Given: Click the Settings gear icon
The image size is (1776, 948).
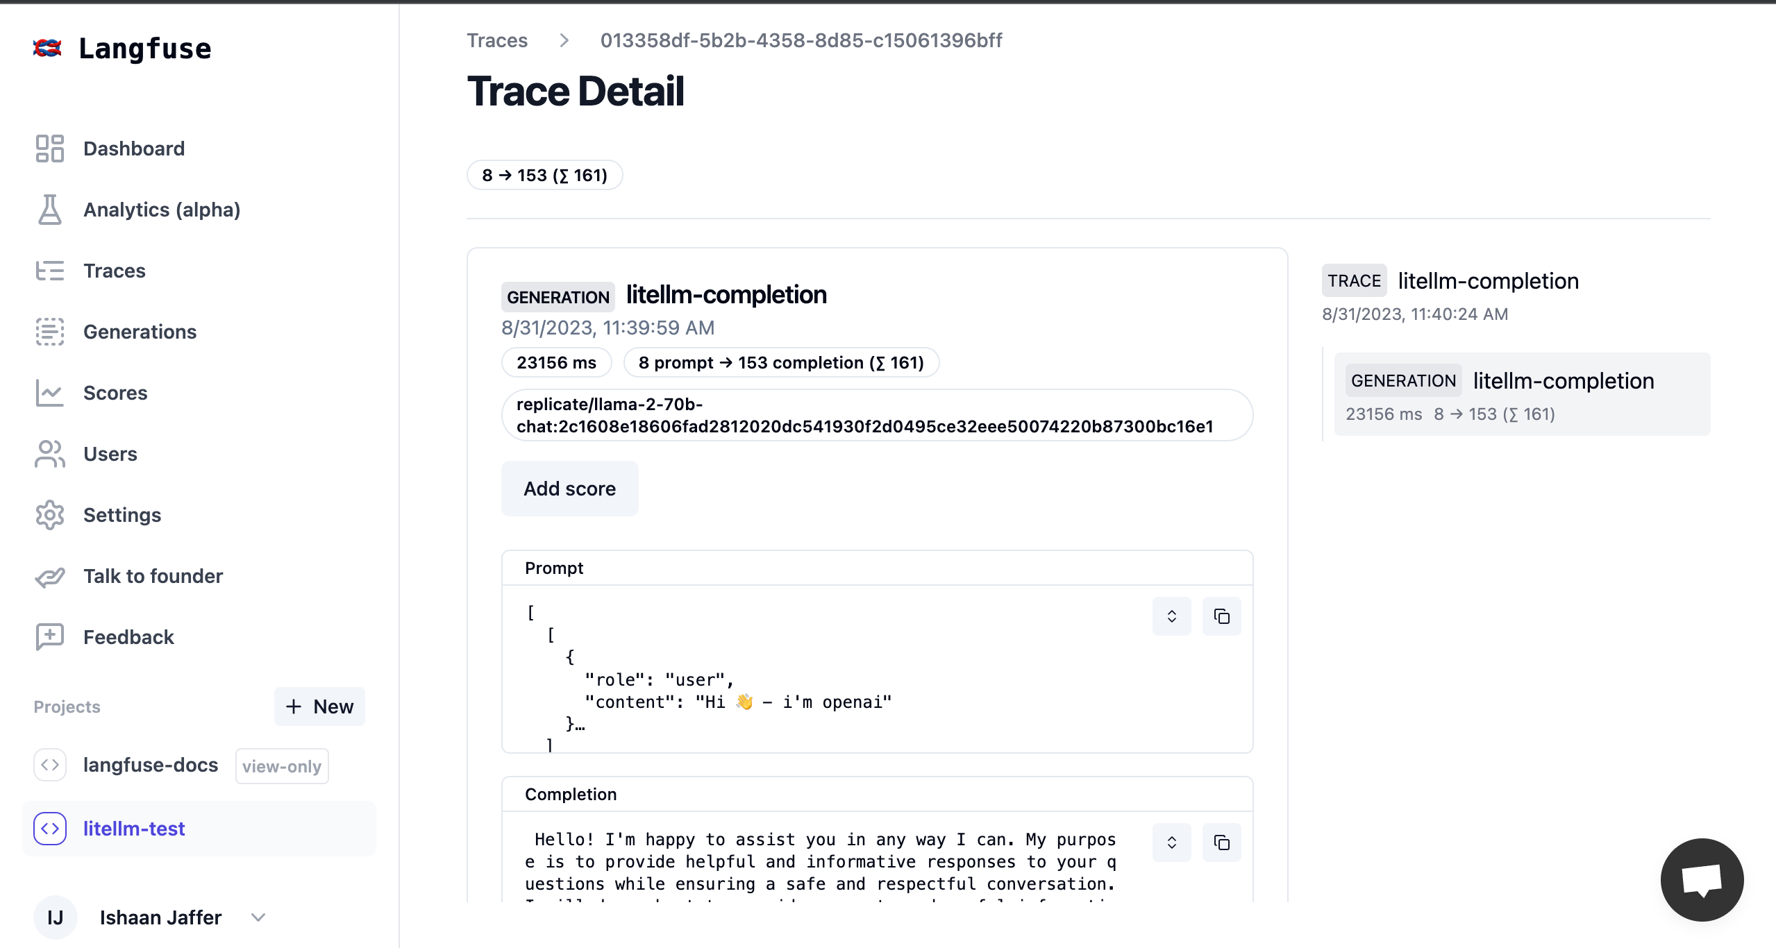Looking at the screenshot, I should pos(49,515).
